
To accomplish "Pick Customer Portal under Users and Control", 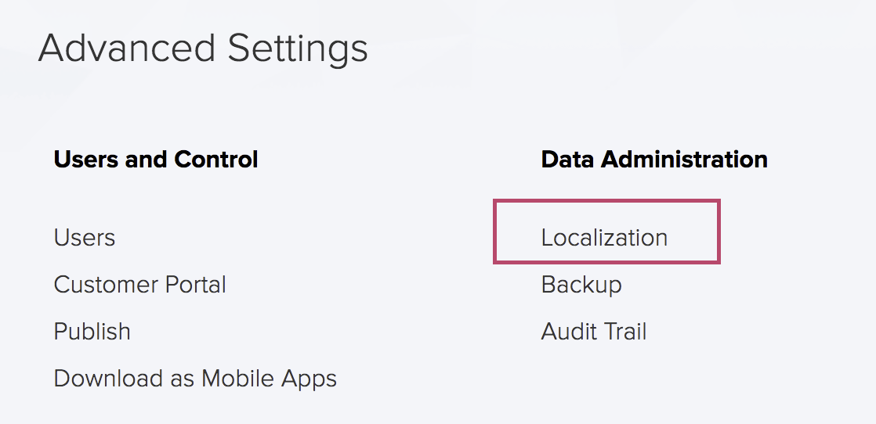I will 139,285.
